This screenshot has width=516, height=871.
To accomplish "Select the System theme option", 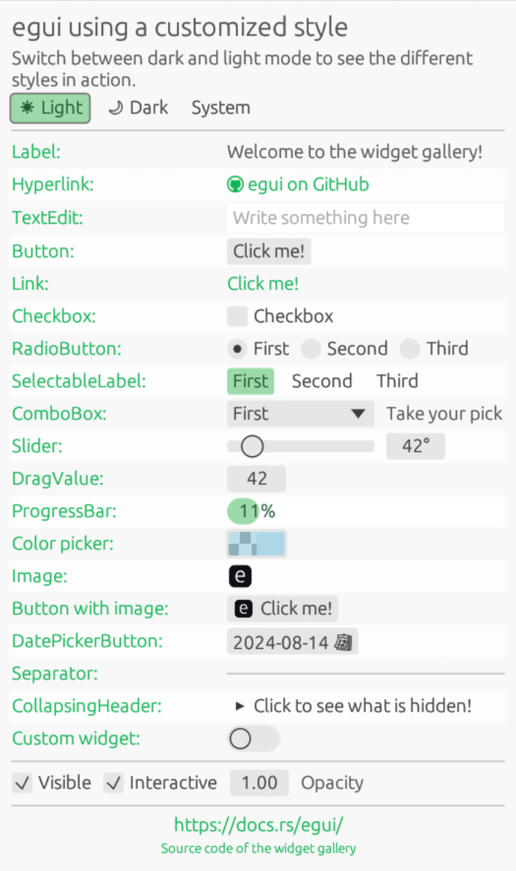I will pyautogui.click(x=221, y=108).
